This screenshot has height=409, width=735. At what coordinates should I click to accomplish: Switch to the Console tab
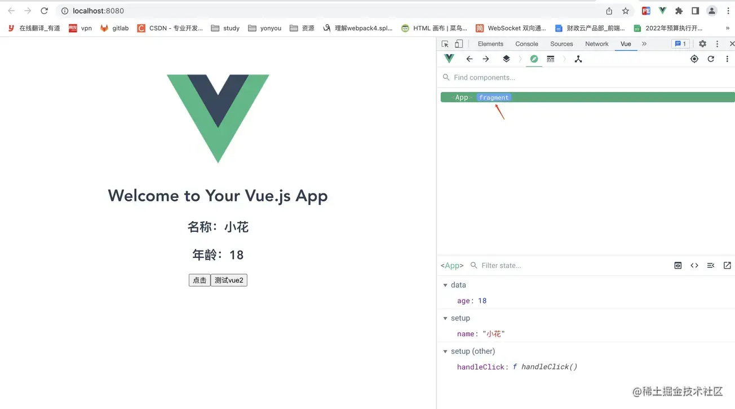point(526,43)
